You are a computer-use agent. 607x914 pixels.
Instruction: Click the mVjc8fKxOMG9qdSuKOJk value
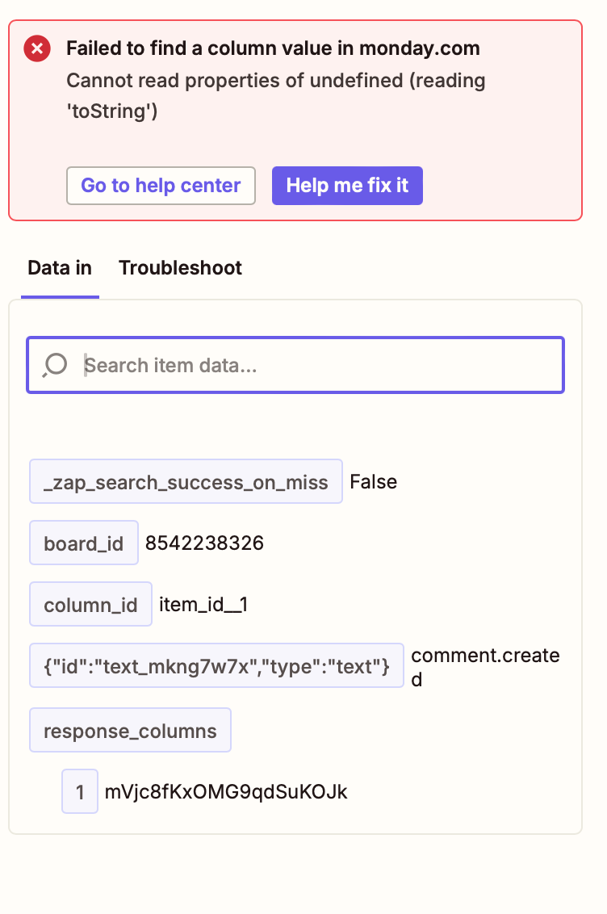pos(226,792)
